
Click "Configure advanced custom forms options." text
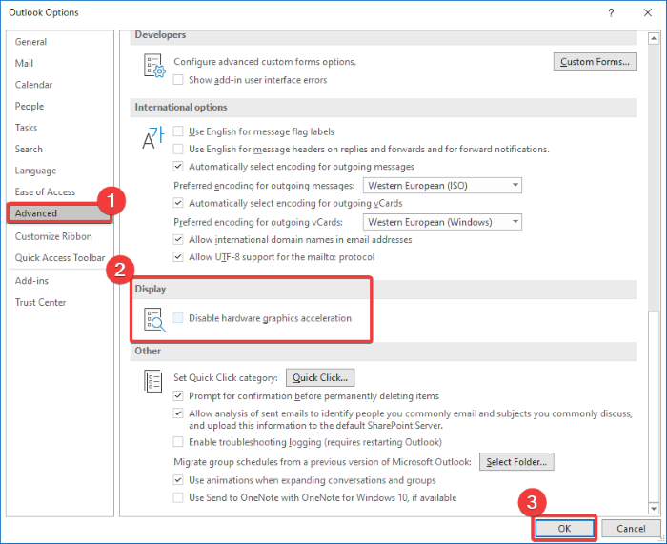click(x=265, y=62)
